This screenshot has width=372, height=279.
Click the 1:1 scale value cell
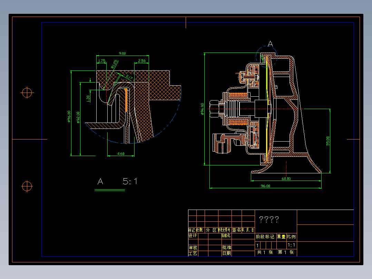click(x=291, y=245)
